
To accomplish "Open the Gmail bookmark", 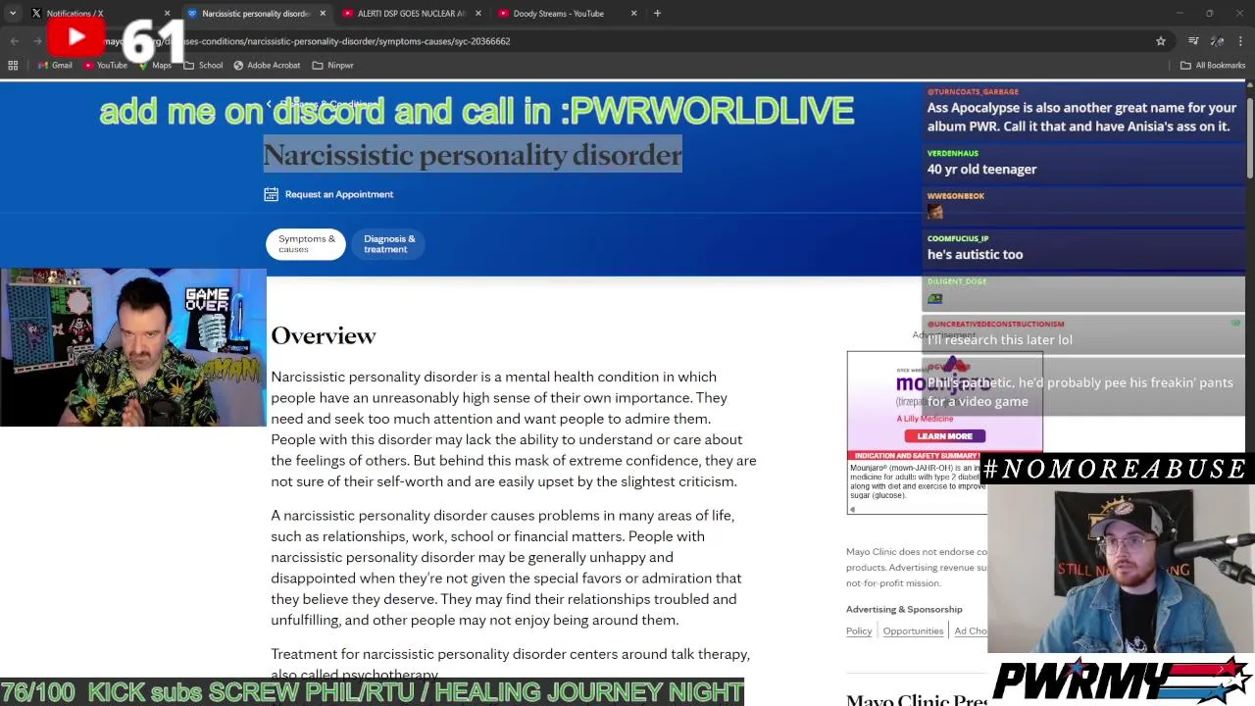I will [x=55, y=66].
